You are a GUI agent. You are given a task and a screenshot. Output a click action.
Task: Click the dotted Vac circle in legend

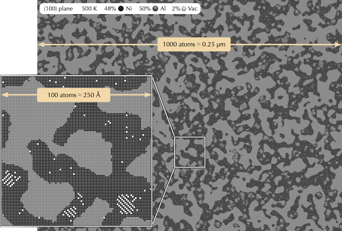(184, 8)
